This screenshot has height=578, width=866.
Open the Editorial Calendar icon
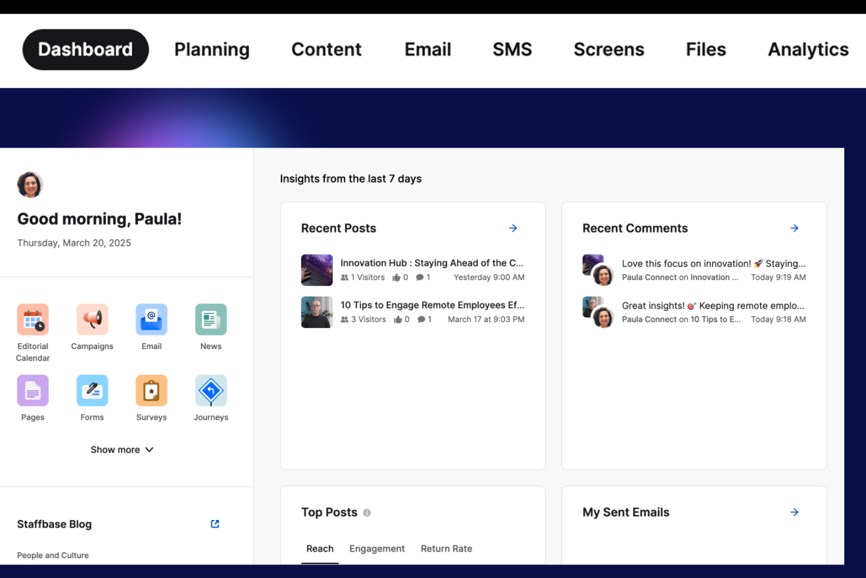tap(33, 319)
